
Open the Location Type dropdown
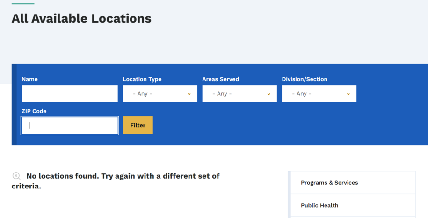[160, 94]
